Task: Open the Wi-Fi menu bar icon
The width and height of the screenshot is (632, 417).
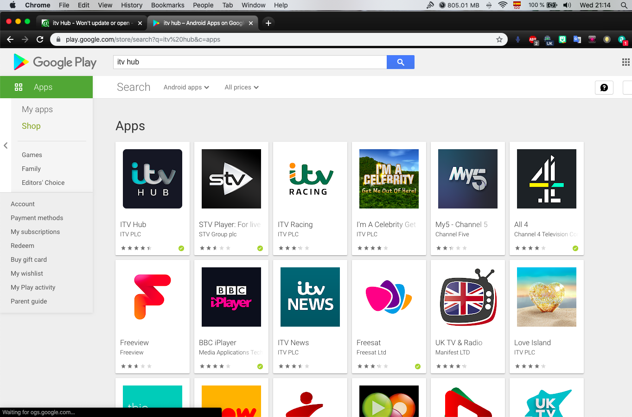Action: 503,5
